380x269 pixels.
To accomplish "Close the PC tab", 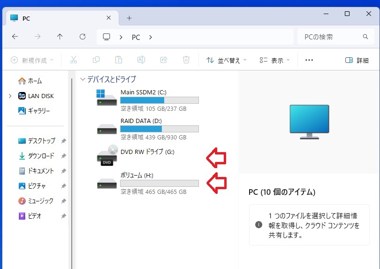I will pyautogui.click(x=108, y=18).
